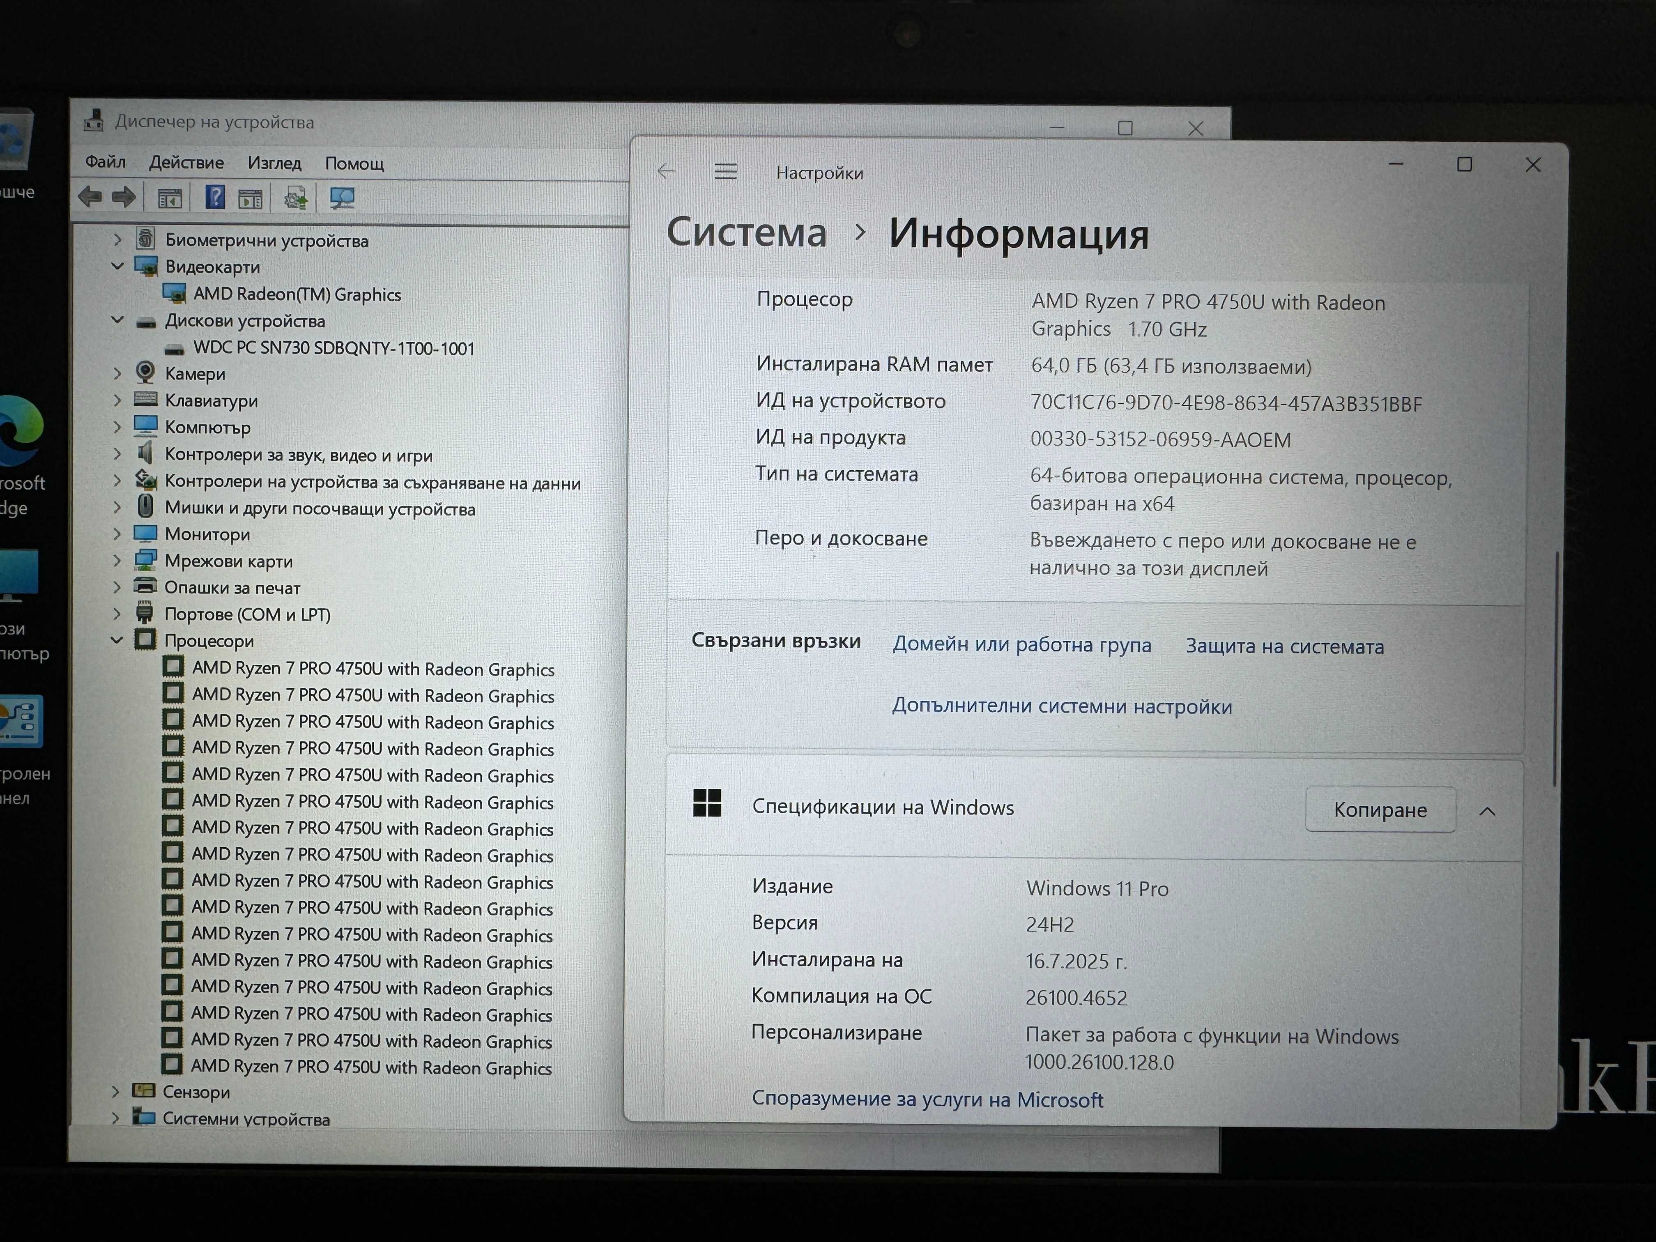Click the This PC monitor desktop icon
Image resolution: width=1656 pixels, height=1242 pixels.
point(19,577)
